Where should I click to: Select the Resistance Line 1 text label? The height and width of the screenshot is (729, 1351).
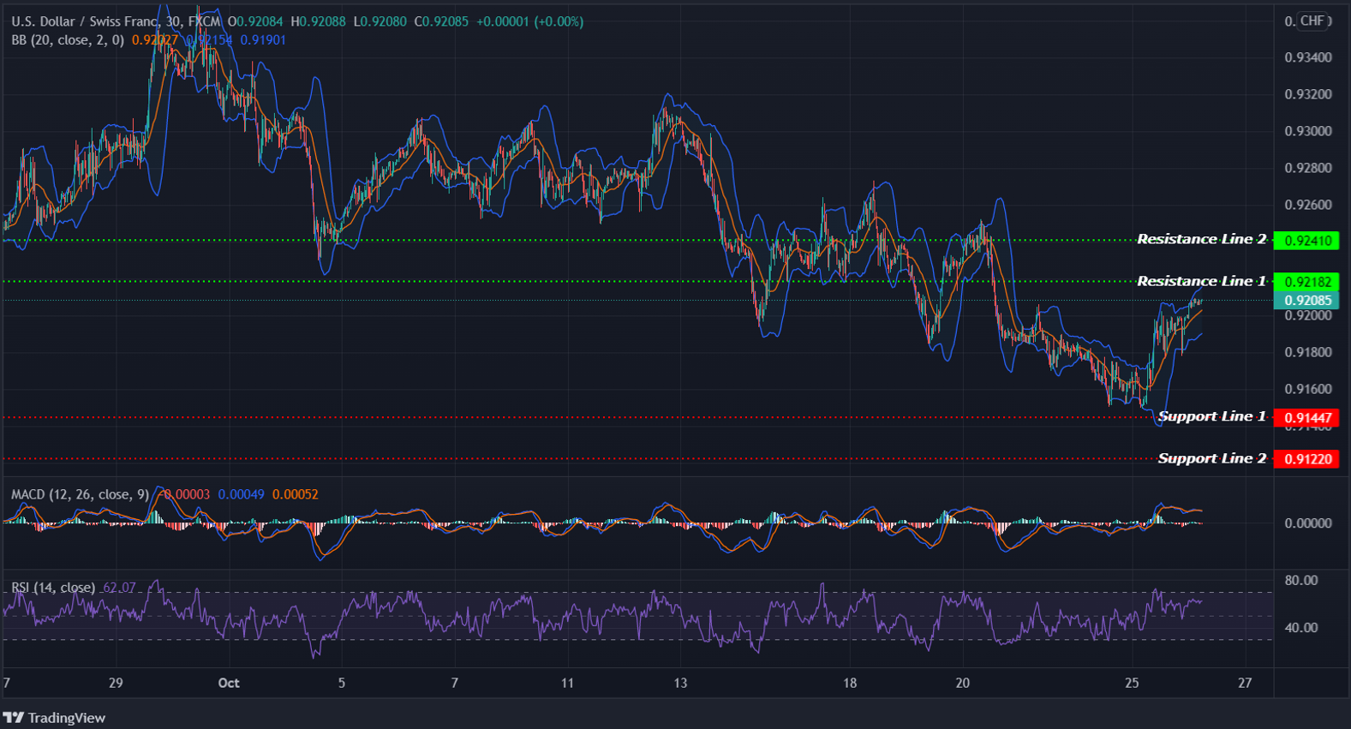pos(1201,281)
